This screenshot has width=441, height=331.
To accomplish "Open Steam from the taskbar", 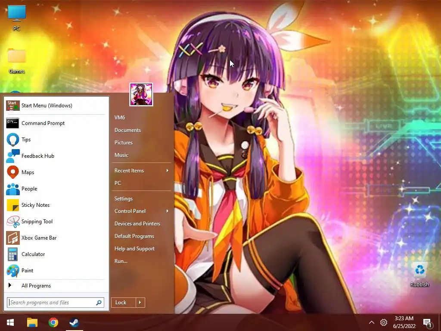I will 74,322.
